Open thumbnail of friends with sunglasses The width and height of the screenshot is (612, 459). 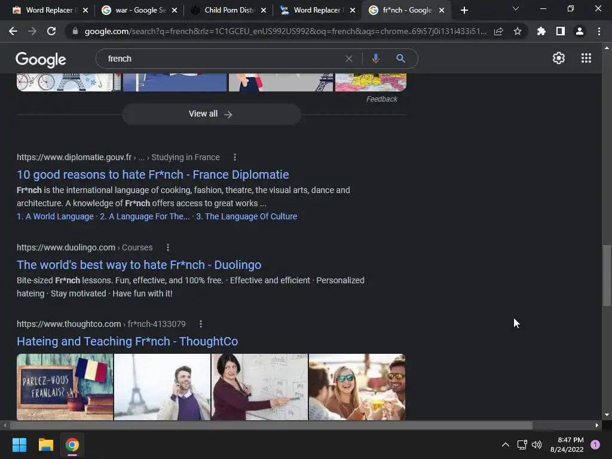pos(357,387)
